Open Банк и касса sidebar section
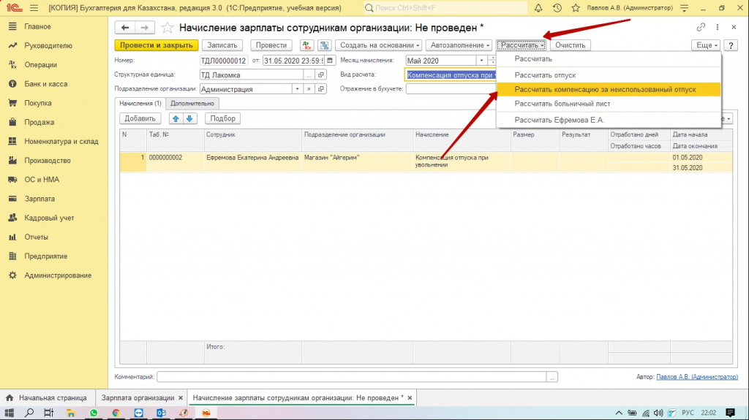 [46, 84]
